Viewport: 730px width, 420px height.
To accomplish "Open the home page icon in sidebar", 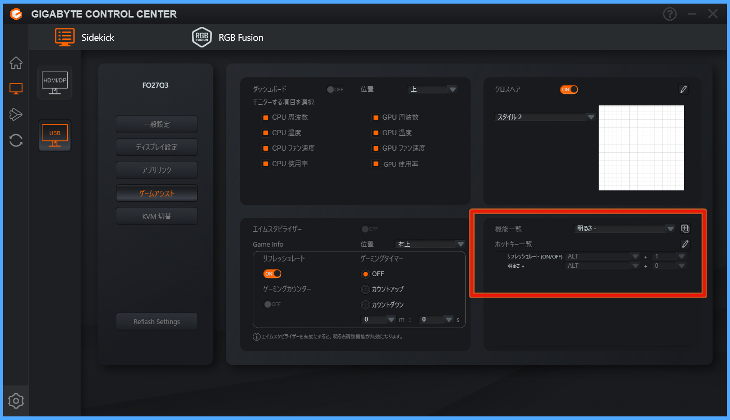I will [16, 63].
